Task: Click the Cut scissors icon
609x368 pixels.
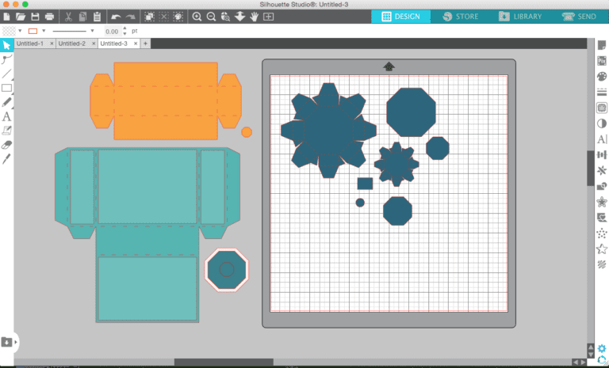Action: coord(69,17)
